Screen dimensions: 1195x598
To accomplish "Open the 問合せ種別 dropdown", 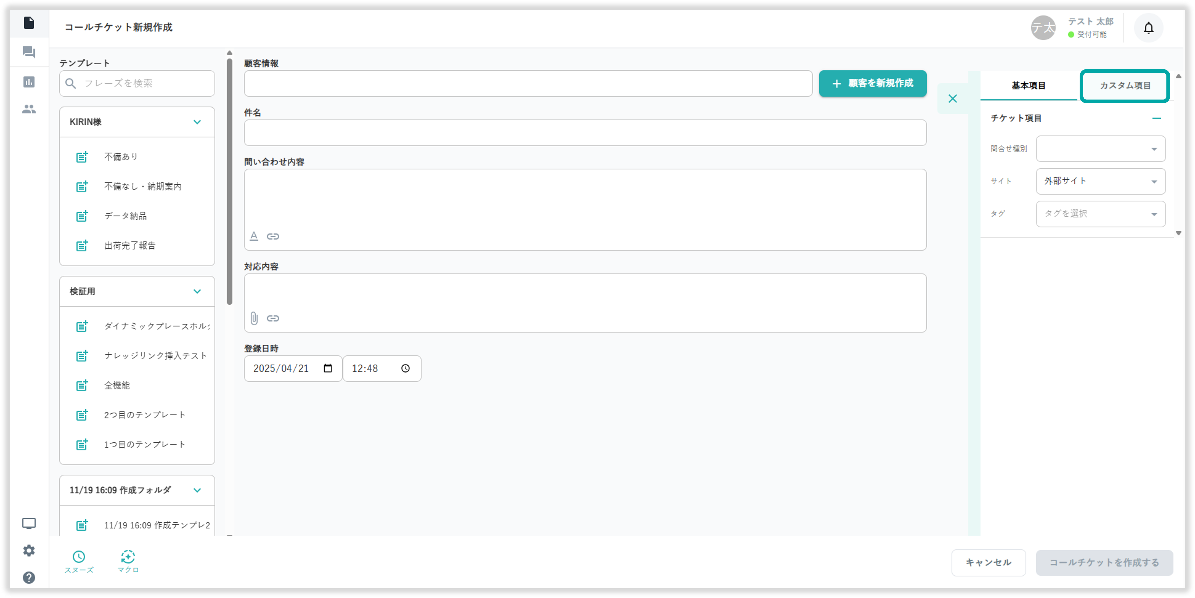I will pyautogui.click(x=1100, y=149).
